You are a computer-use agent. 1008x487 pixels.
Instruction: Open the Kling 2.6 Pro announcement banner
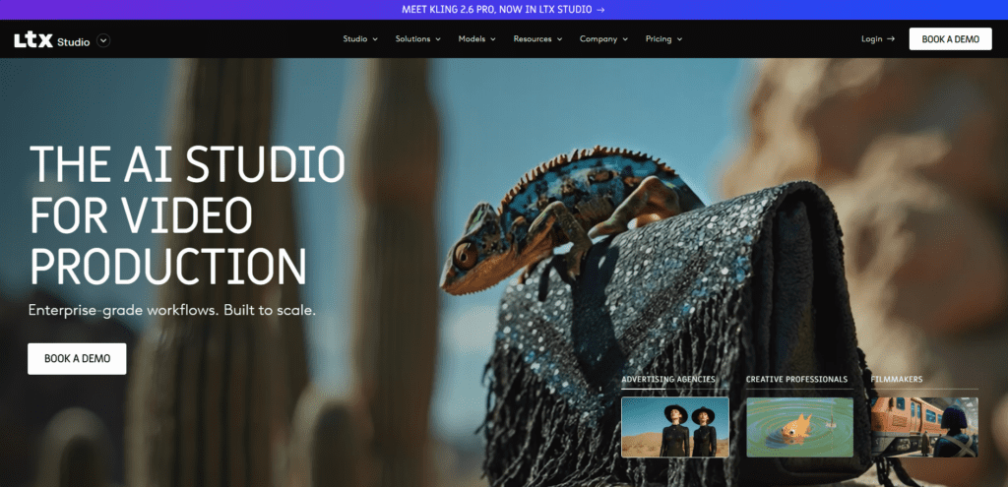503,10
